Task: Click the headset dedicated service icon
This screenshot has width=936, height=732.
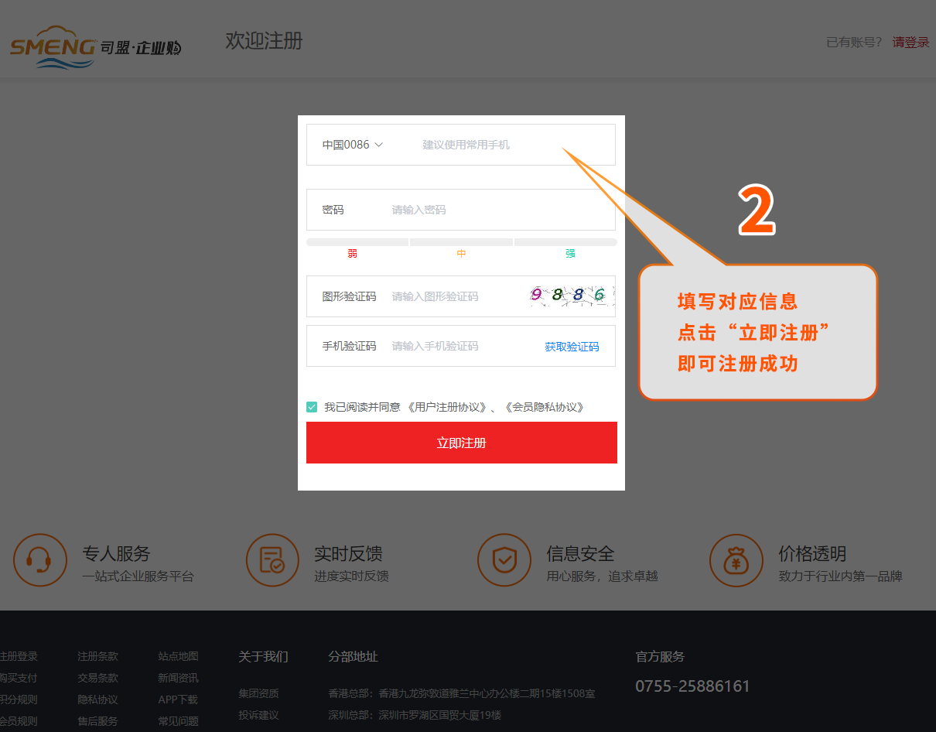Action: point(40,560)
